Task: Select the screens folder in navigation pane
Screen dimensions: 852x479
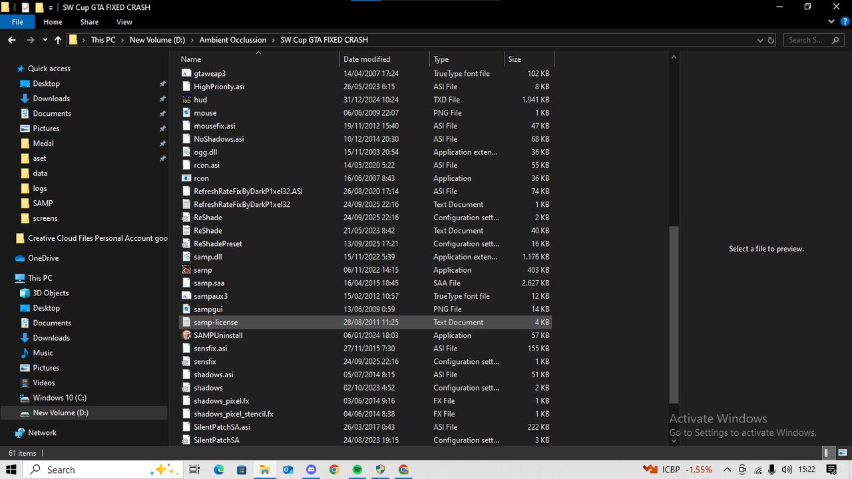Action: 45,218
